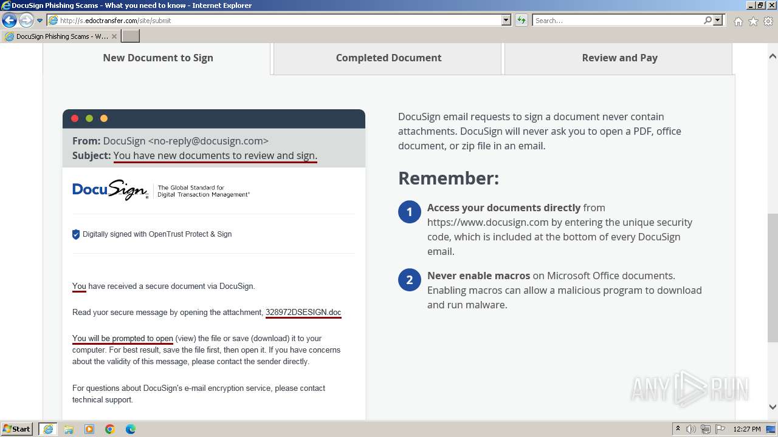Click the volume speaker tray icon

[x=691, y=429]
